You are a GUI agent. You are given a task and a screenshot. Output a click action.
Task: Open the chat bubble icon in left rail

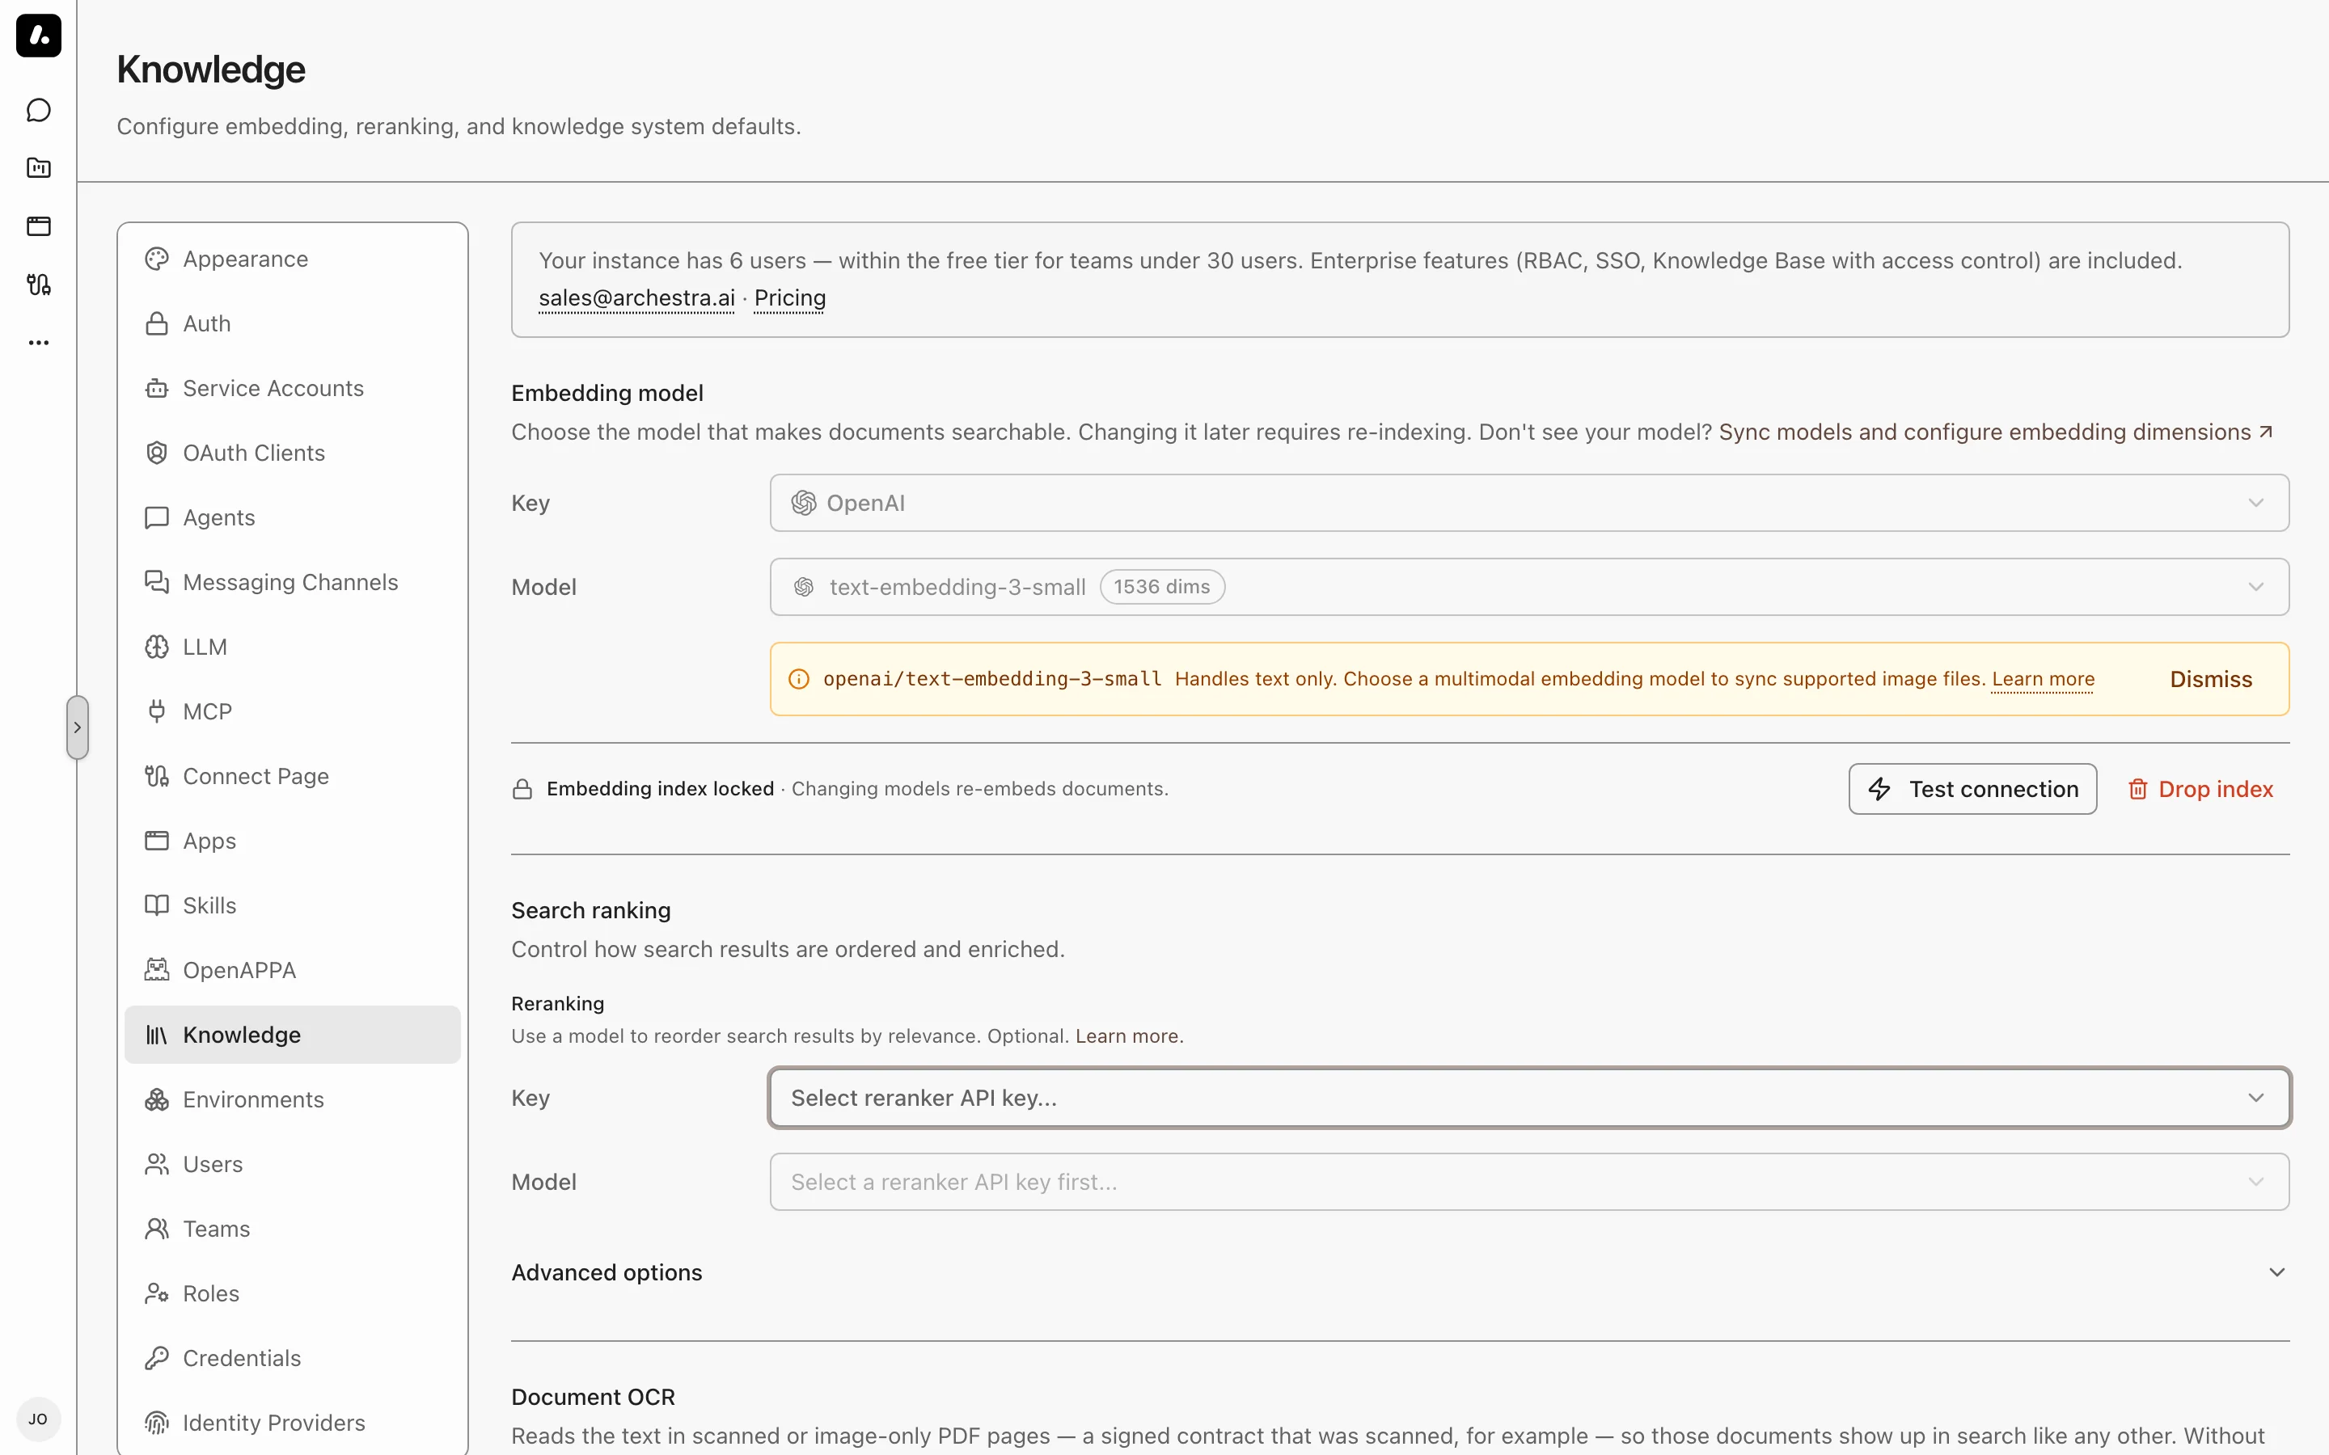click(x=39, y=111)
